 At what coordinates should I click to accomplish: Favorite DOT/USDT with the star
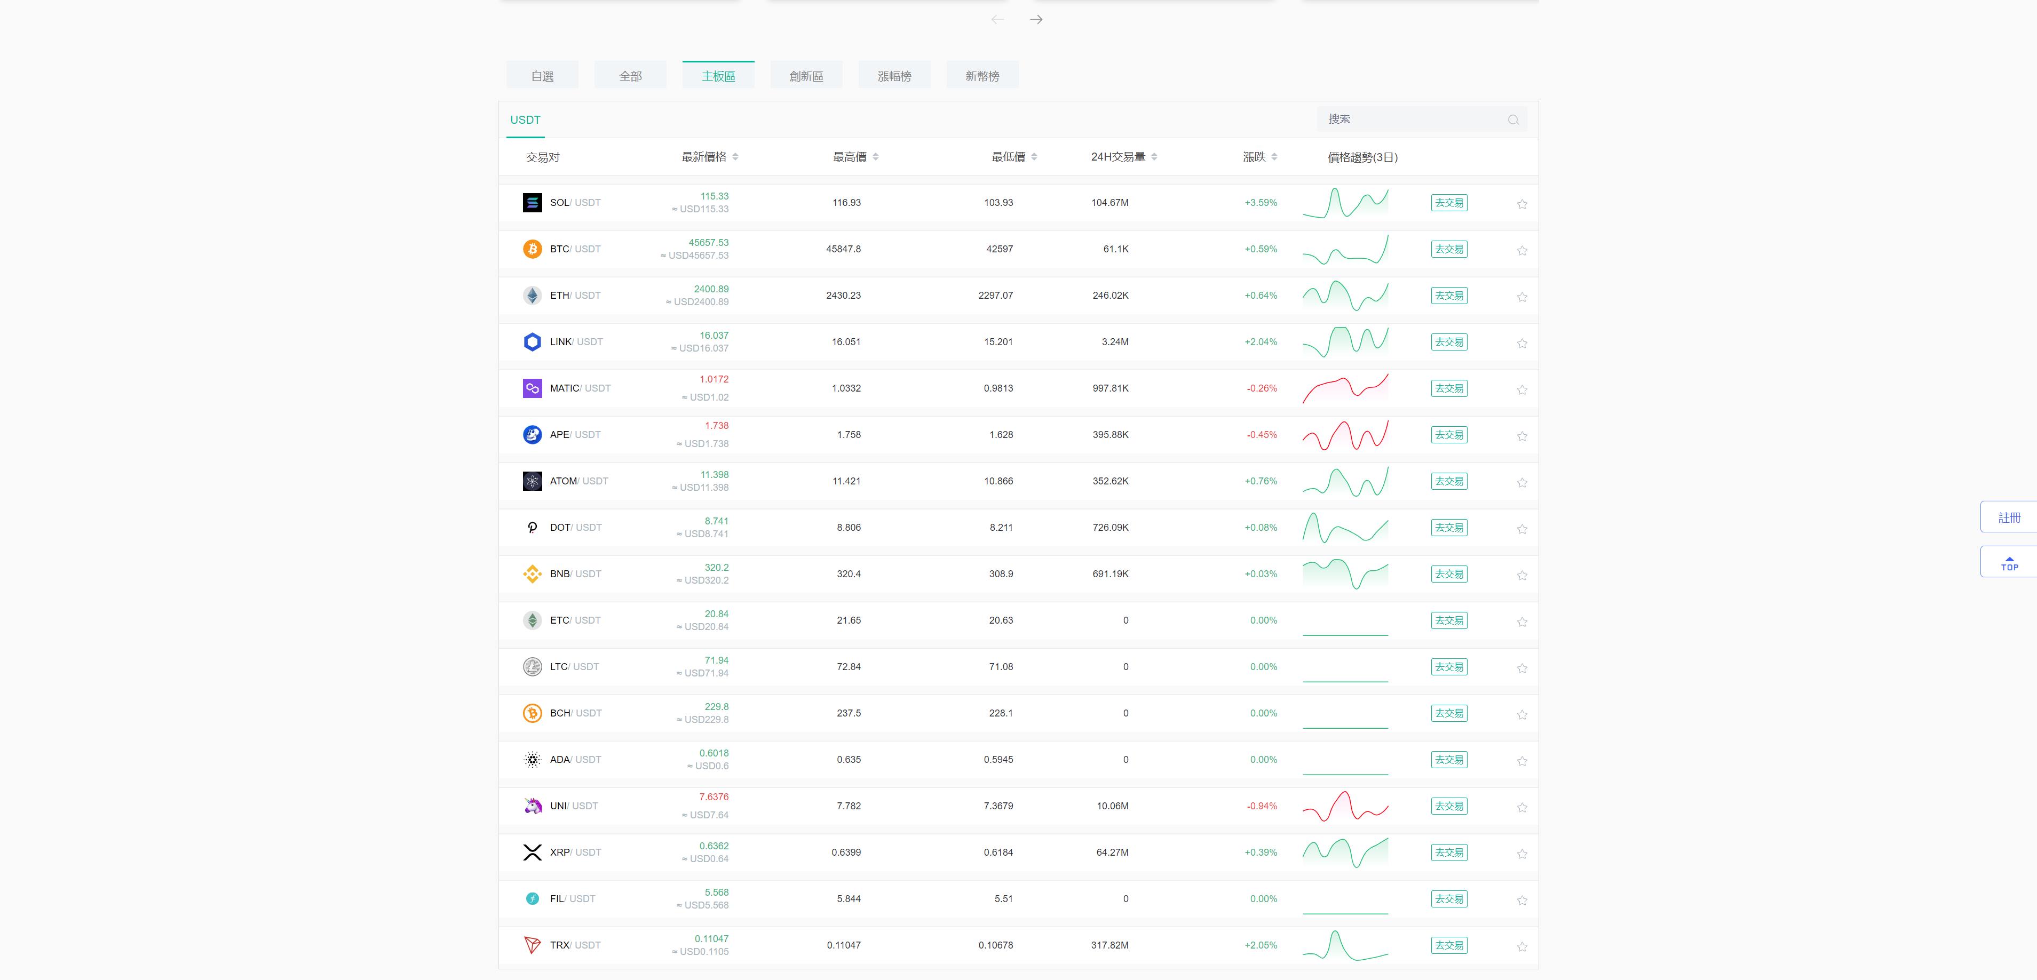coord(1521,529)
